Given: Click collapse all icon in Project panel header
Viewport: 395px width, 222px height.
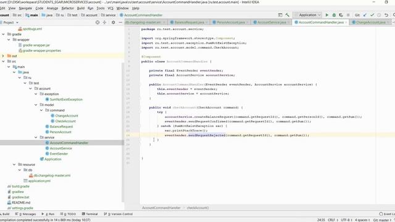Looking at the screenshot, I should (x=104, y=22).
